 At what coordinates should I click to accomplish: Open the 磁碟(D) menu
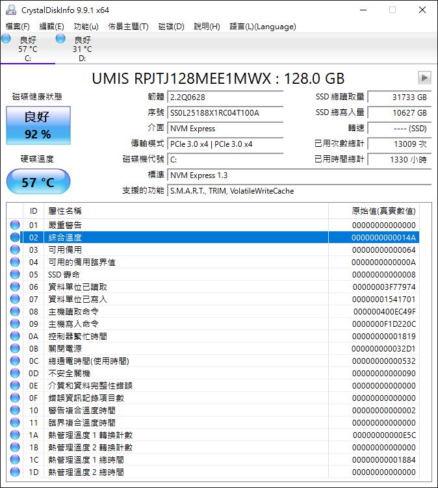(x=171, y=27)
